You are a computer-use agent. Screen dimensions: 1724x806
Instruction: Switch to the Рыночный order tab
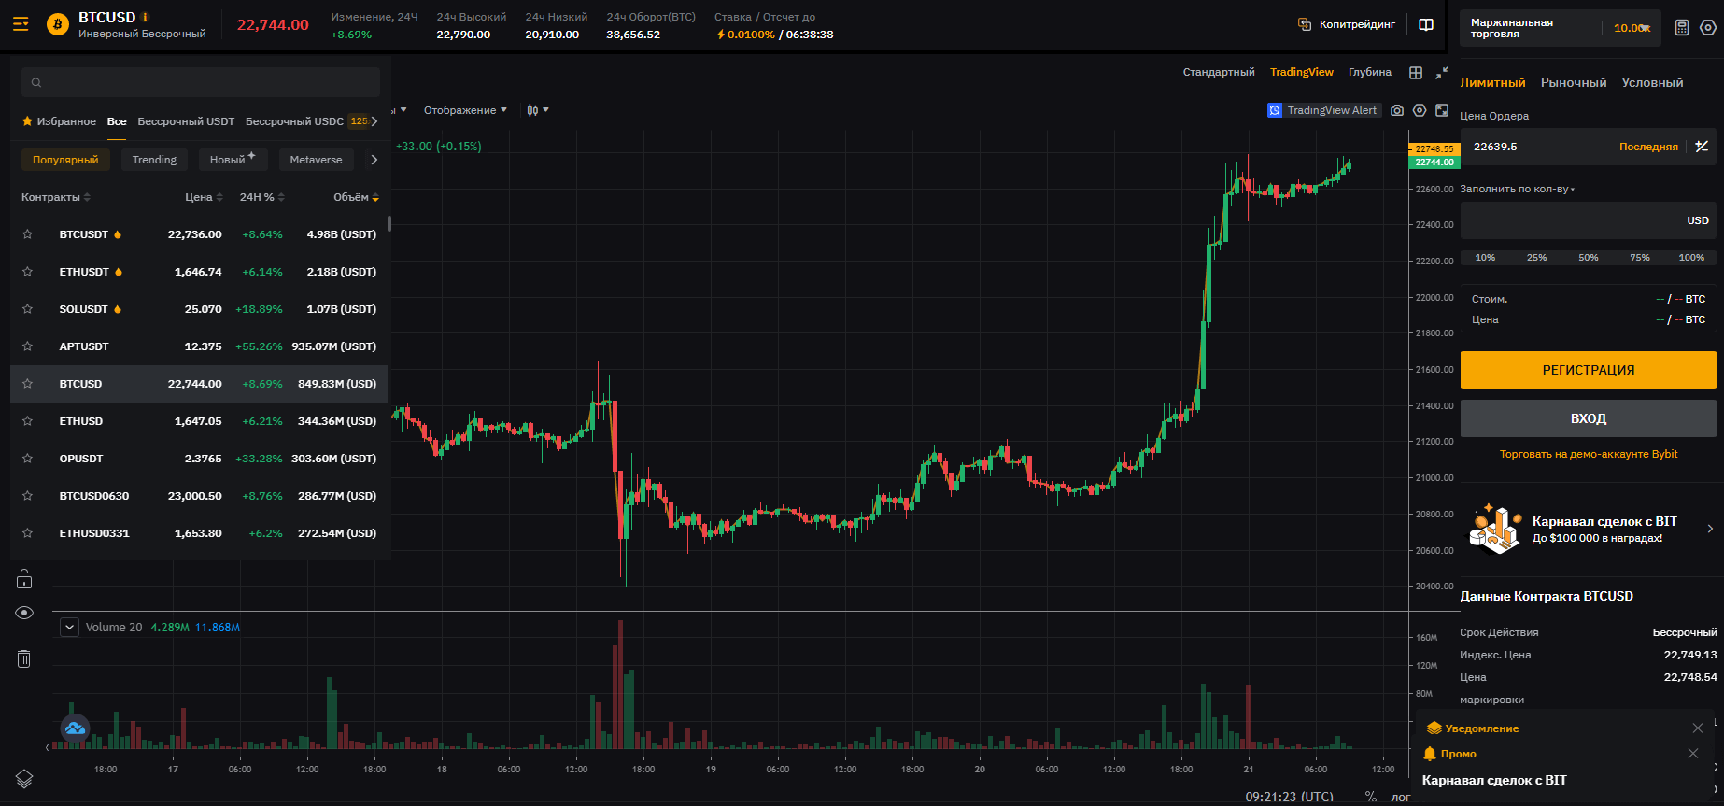point(1574,83)
